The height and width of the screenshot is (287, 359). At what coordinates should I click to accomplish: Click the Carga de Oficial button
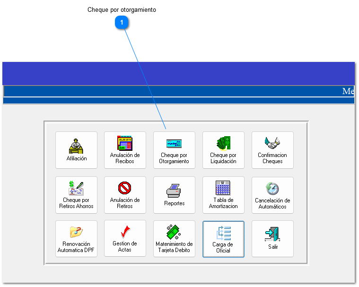tap(223, 239)
